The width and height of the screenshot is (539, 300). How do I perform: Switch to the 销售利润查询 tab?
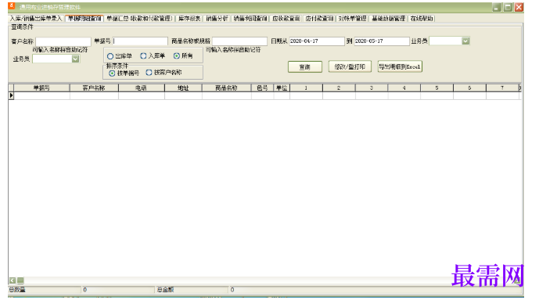[x=250, y=19]
